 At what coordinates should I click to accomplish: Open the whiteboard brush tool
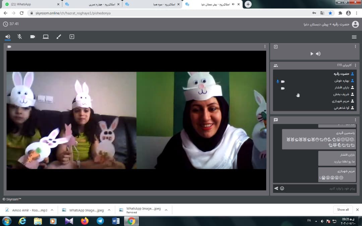pos(59,37)
